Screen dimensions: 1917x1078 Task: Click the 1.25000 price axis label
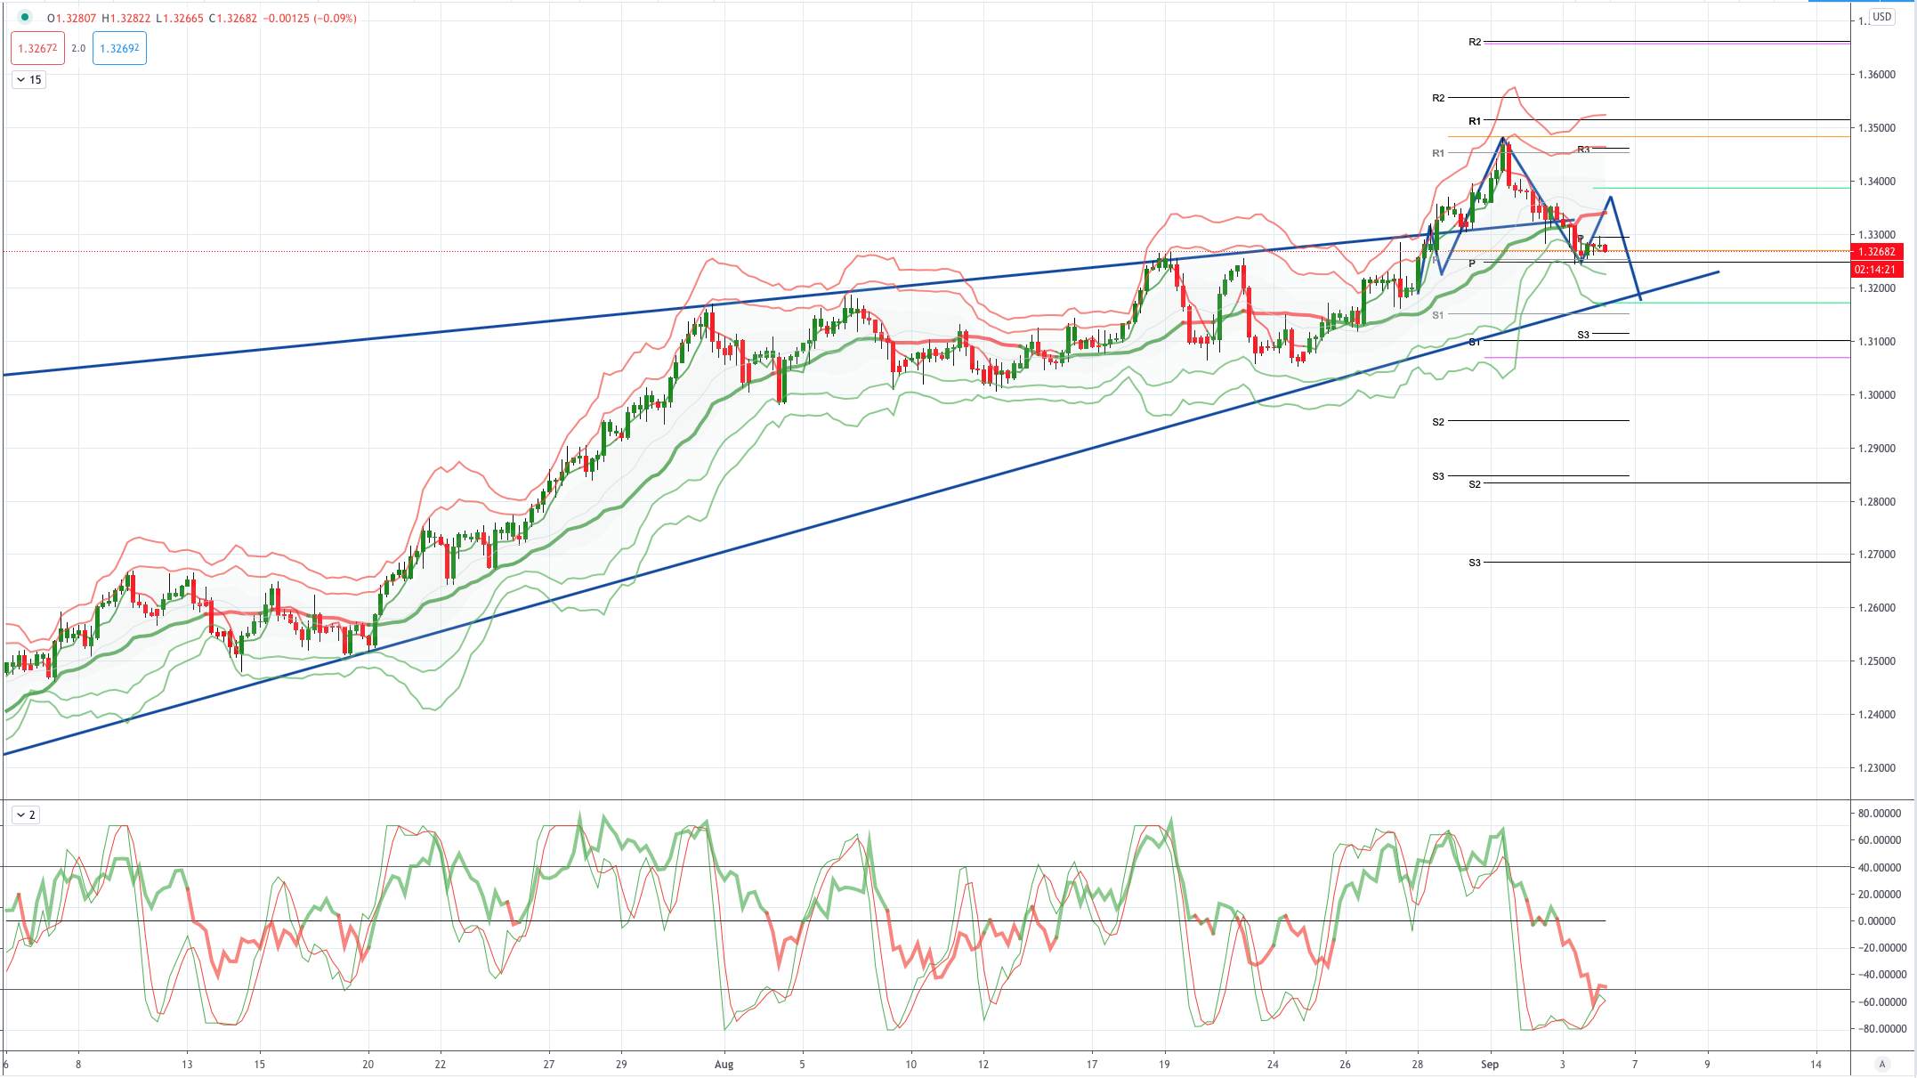tap(1876, 661)
